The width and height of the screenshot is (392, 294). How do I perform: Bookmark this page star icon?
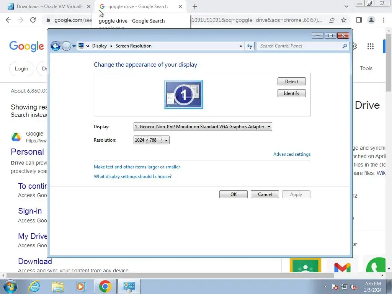click(x=344, y=20)
